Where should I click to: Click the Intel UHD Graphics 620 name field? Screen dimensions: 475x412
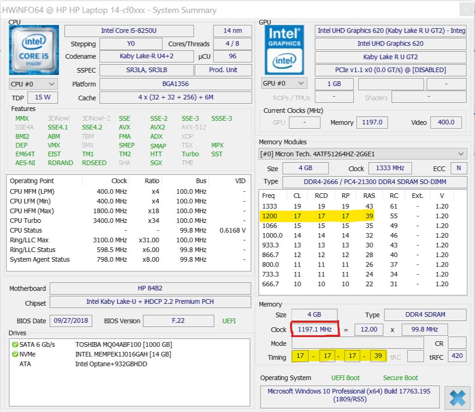390,44
